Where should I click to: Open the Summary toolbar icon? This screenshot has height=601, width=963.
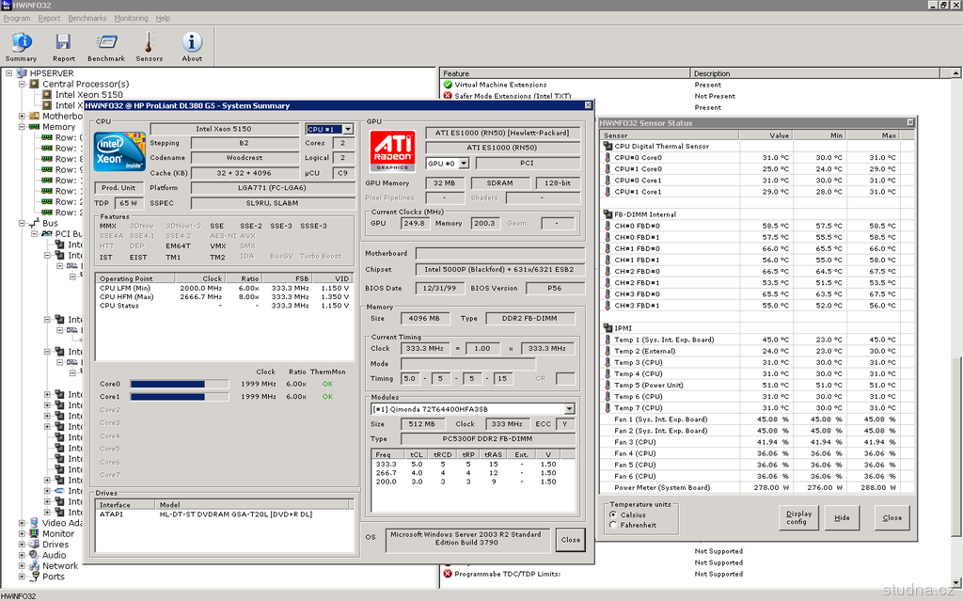pyautogui.click(x=21, y=43)
